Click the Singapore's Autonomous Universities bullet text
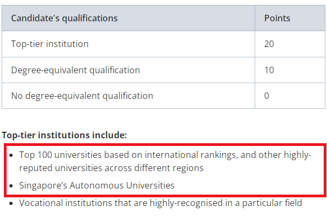Image resolution: width=327 pixels, height=217 pixels. 97,186
